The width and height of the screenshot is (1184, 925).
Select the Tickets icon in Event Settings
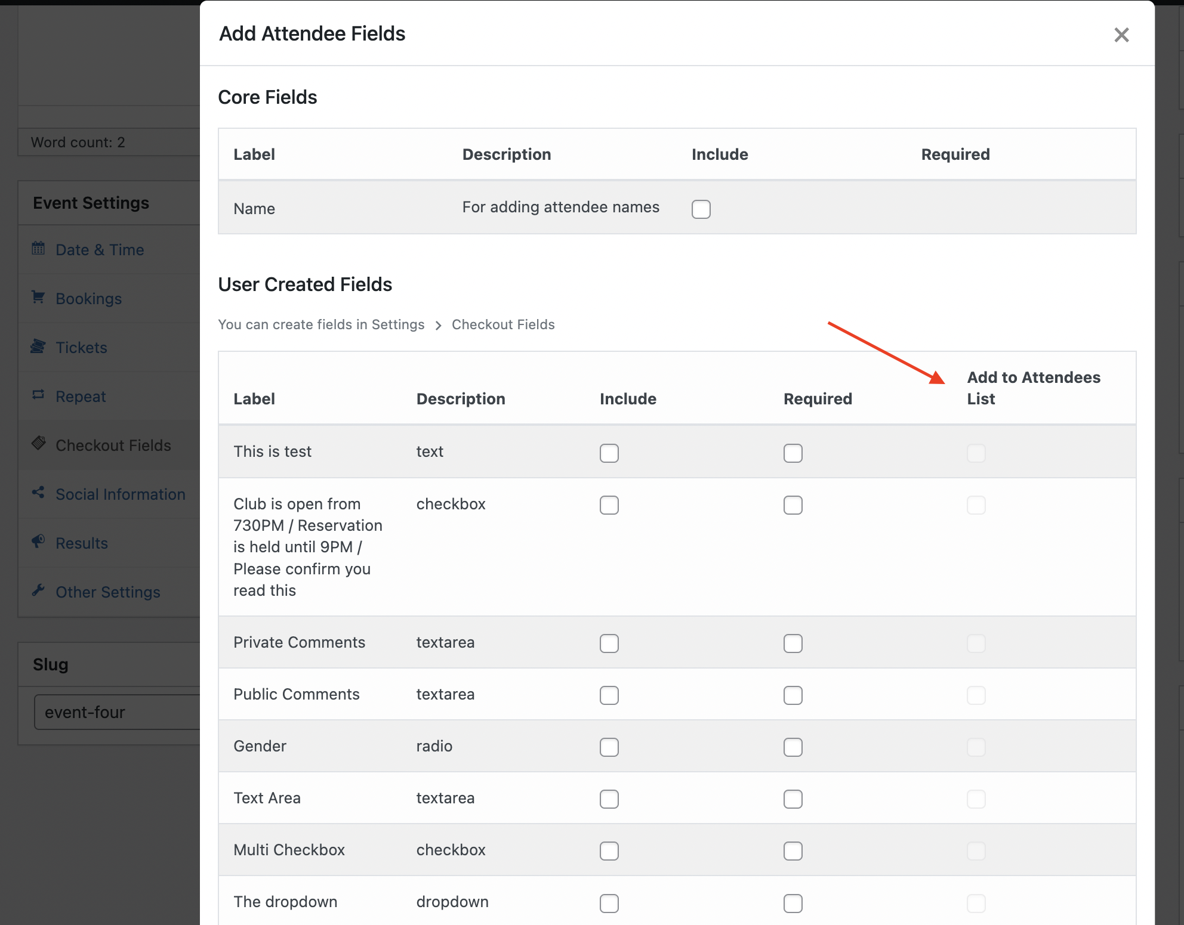click(38, 347)
